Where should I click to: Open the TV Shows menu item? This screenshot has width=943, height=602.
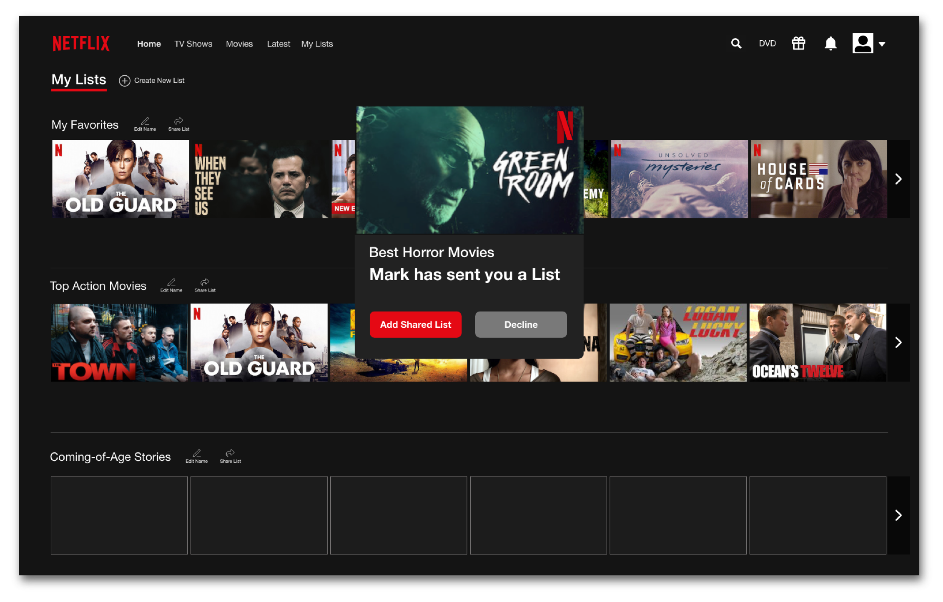(x=193, y=44)
